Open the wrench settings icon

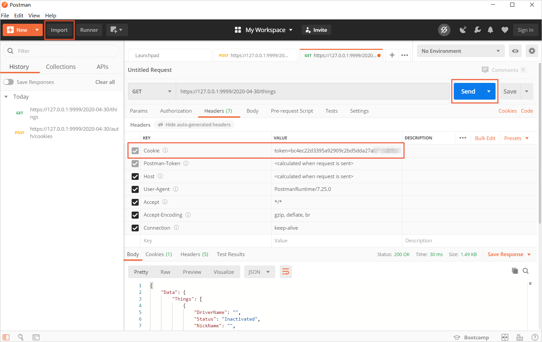[478, 30]
